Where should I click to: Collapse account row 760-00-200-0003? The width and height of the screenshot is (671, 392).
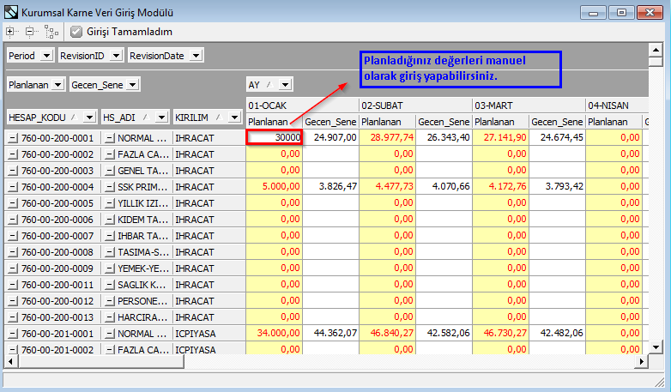(13, 171)
